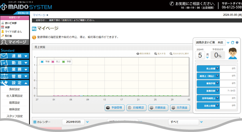Image resolution: width=242 pixels, height=132 pixels.
Task: Open the store dropdown 浜焼きまいど家 本店
Action: 210,43
